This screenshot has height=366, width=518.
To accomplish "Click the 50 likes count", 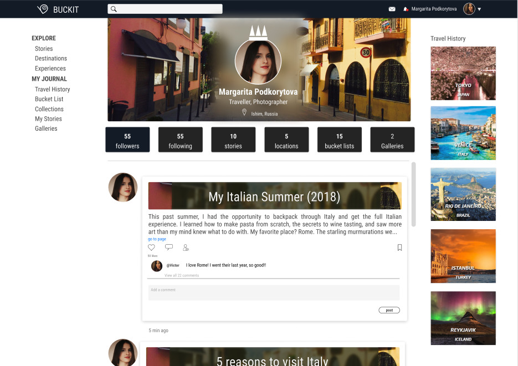I will pos(152,256).
